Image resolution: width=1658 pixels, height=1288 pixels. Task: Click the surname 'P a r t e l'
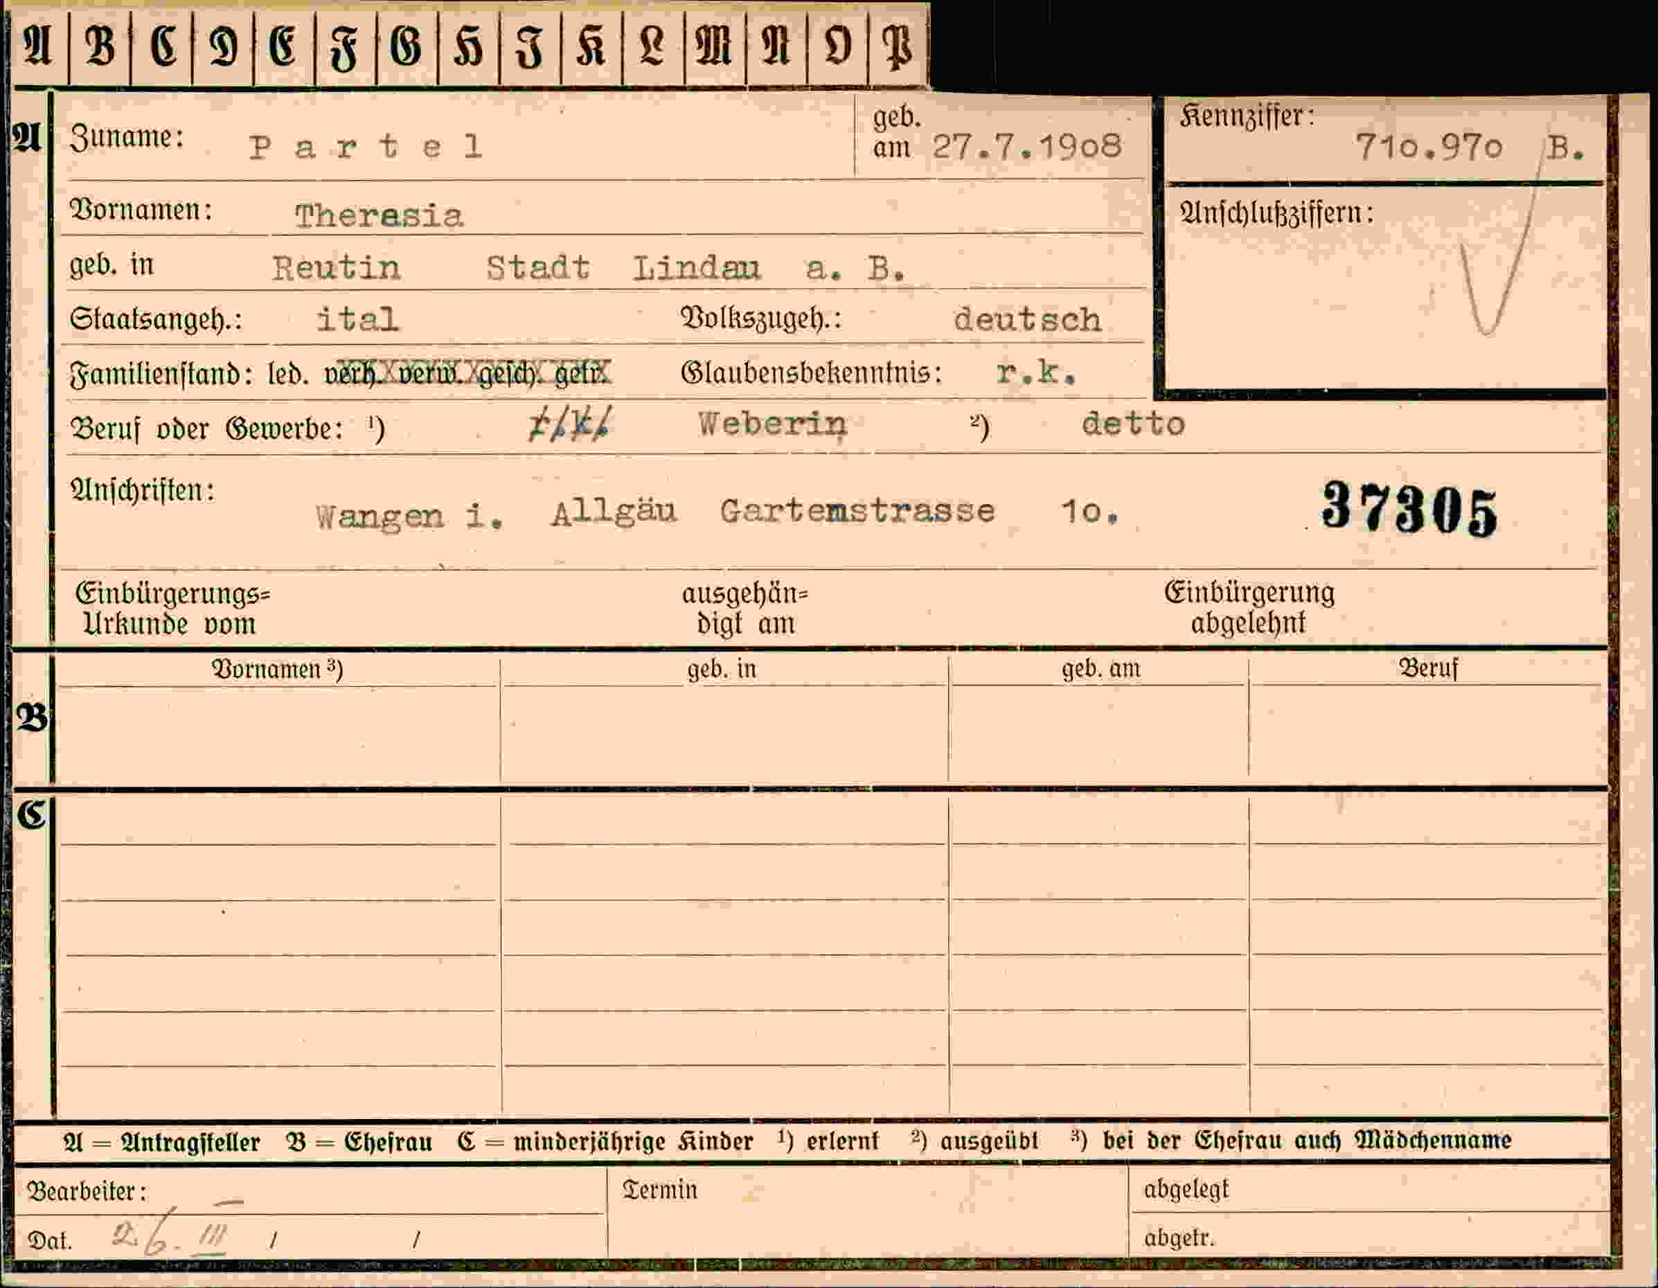[365, 145]
